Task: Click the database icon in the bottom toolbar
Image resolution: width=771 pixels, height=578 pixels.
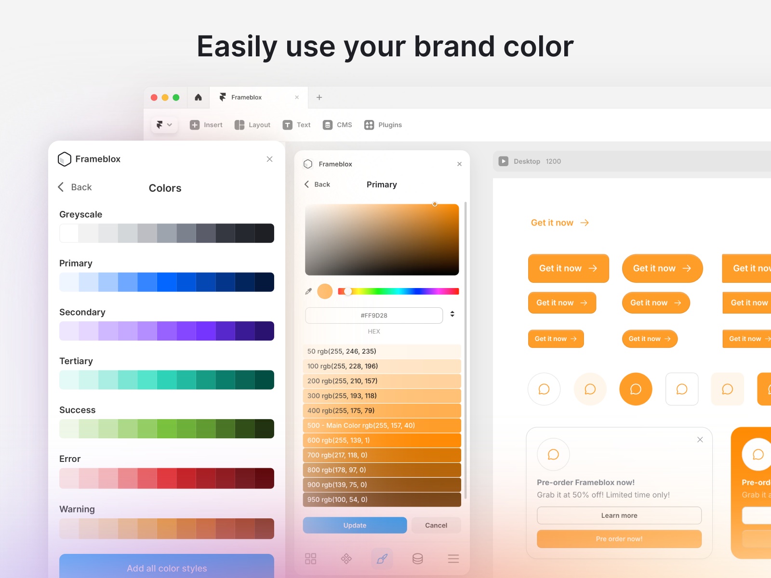Action: click(417, 559)
